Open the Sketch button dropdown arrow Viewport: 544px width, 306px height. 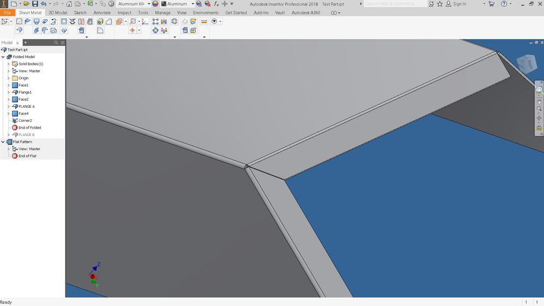11,22
